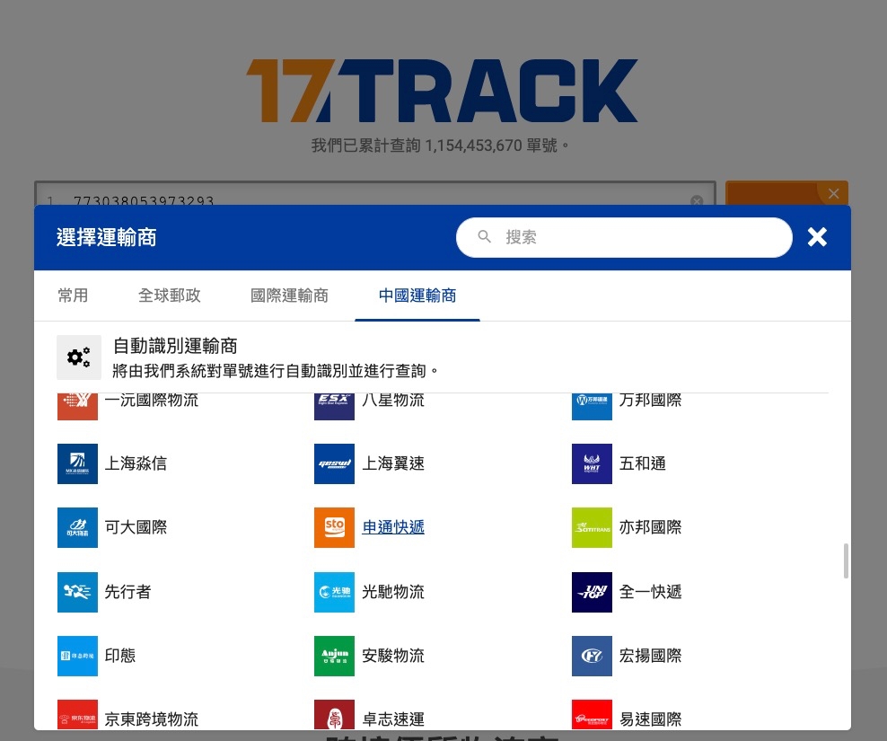Screen dimensions: 887x741
Task: Click the 上海翼速 carrier logo
Action: tap(334, 463)
